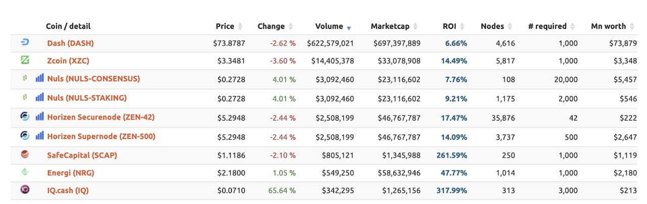The image size is (647, 204).
Task: Click Dash masternode worth $73,879
Action: tap(623, 43)
